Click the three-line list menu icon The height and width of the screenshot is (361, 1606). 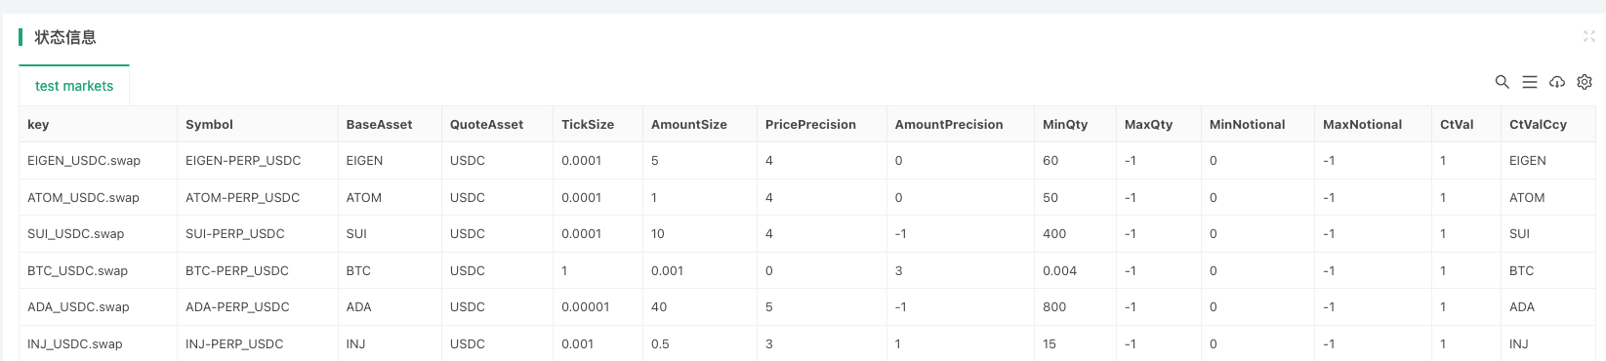pyautogui.click(x=1530, y=82)
